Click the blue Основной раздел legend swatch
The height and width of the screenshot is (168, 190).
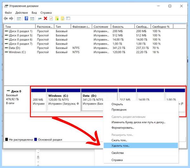[35, 139]
